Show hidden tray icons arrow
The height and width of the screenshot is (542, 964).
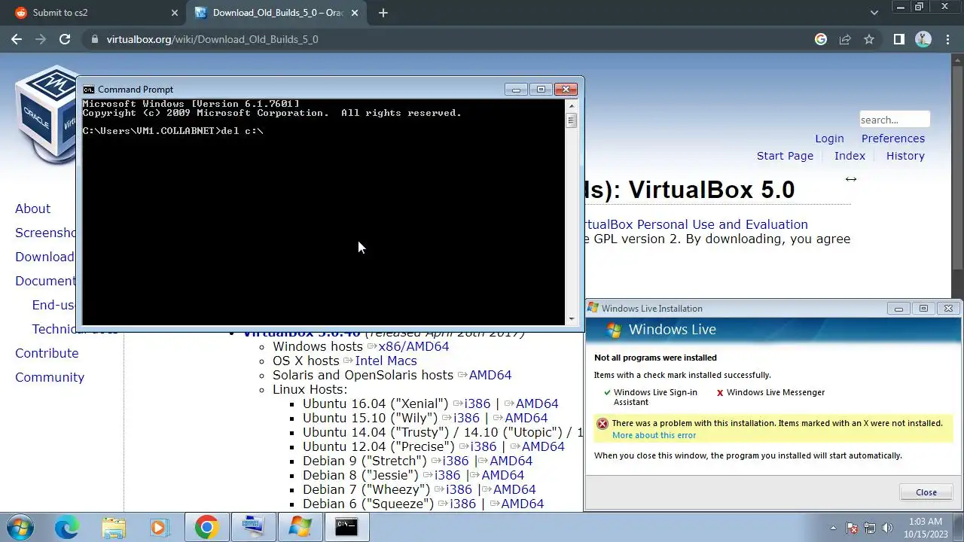832,528
